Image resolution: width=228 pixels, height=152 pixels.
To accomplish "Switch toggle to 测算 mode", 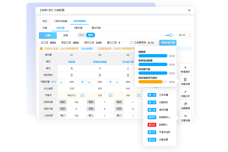I will [91, 35].
